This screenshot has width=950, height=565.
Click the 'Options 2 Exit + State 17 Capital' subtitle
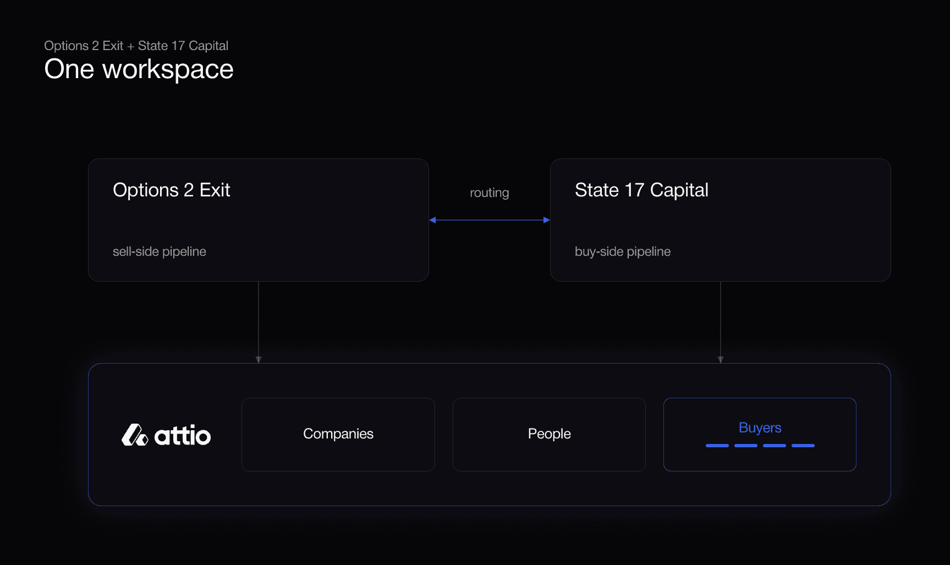click(x=136, y=46)
